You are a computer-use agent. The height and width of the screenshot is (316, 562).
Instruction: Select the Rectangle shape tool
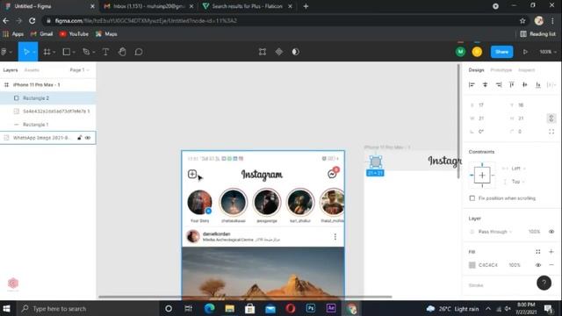pos(67,52)
